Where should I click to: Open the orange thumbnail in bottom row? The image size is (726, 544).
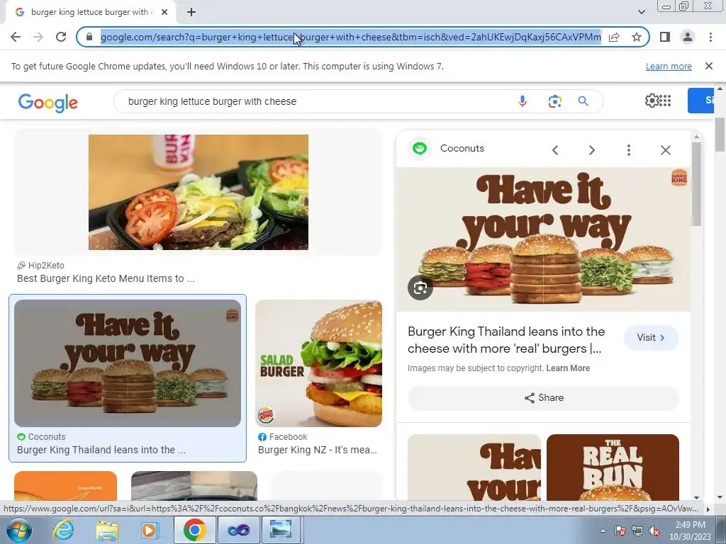click(x=65, y=486)
